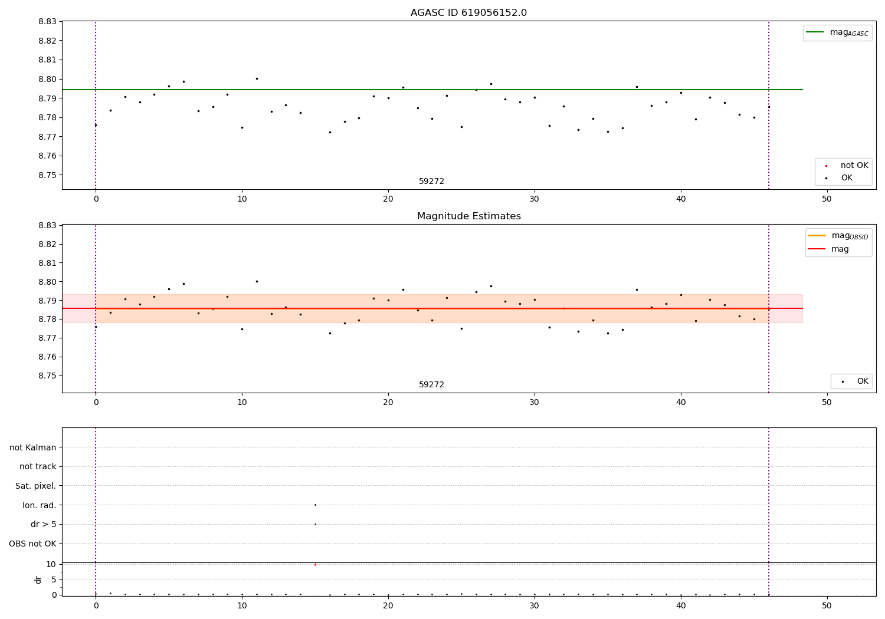Select 'not OK' legend entry in top plot
This screenshot has height=619, width=885.
[854, 166]
